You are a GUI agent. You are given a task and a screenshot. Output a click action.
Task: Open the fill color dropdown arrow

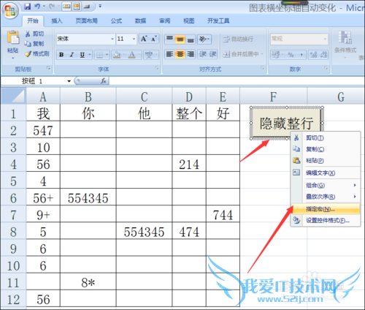pos(124,55)
